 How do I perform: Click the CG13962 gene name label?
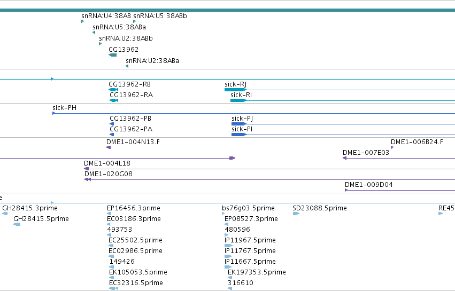pyautogui.click(x=124, y=50)
